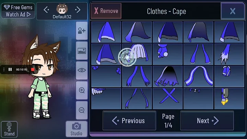Change pose with the Stand icon
This screenshot has height=139, width=247.
tap(9, 129)
